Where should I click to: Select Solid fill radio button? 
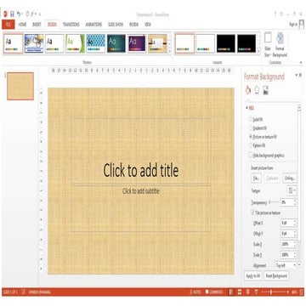point(250,120)
